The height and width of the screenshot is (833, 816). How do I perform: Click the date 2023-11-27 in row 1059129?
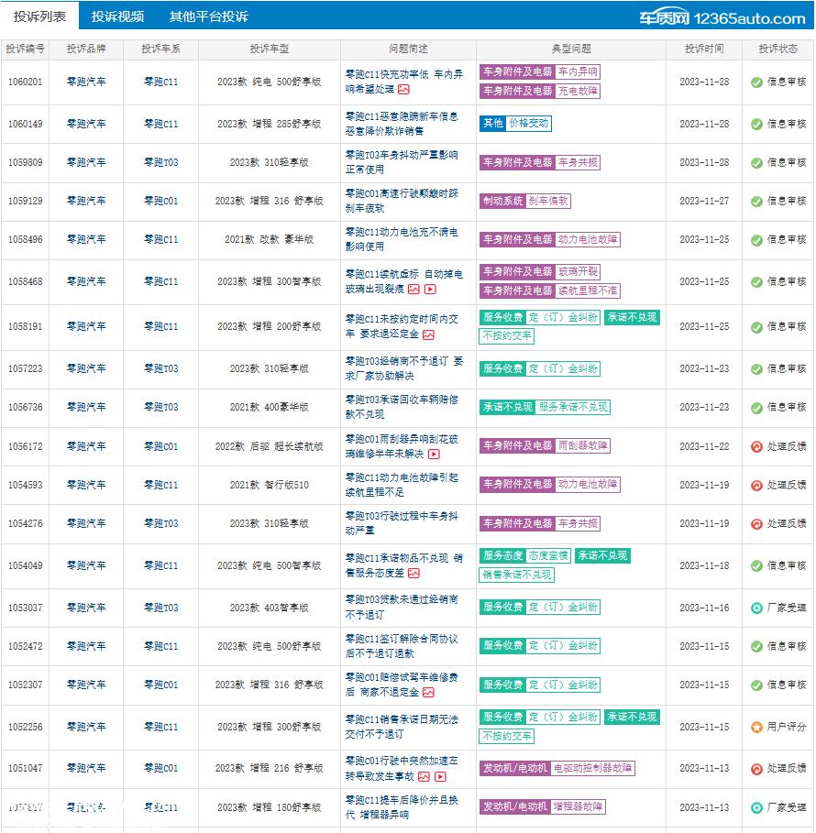(704, 201)
